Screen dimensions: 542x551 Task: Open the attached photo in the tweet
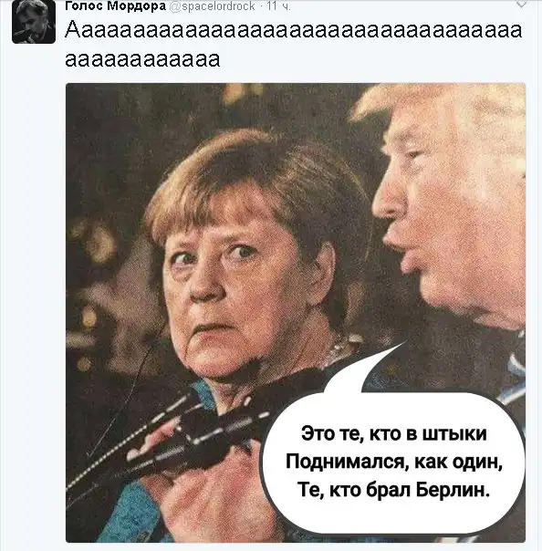point(296,313)
